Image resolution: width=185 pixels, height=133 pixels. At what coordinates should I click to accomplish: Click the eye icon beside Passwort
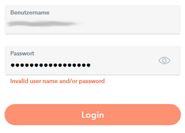[x=164, y=61]
